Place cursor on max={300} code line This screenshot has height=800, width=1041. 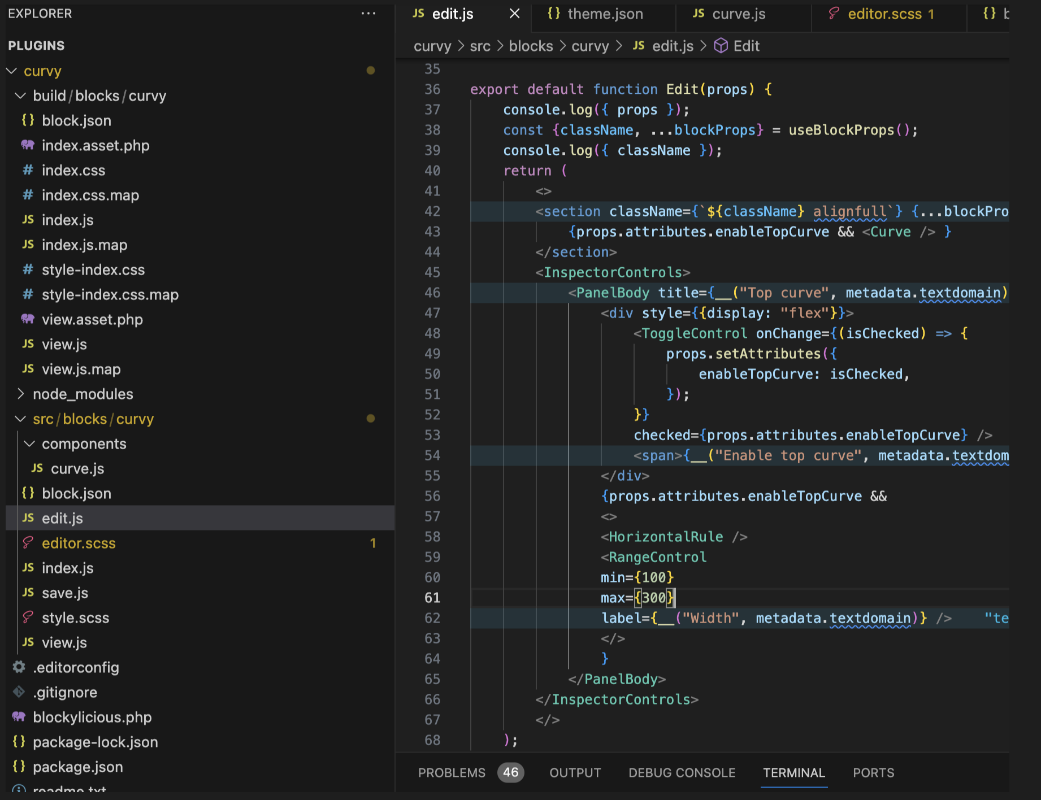click(637, 598)
